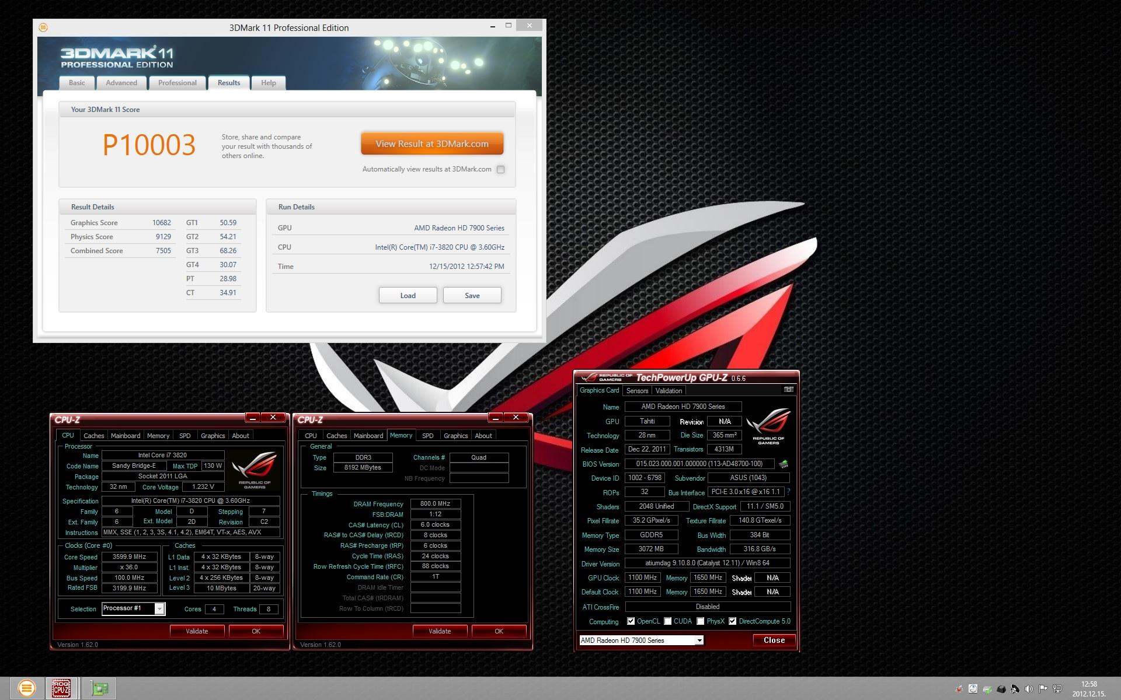
Task: Click Validate in the left CPU-Z window
Action: point(197,631)
